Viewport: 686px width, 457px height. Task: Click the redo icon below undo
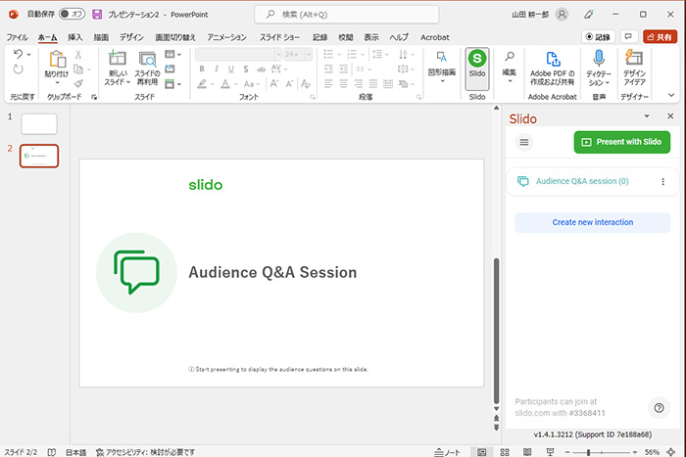pos(18,69)
